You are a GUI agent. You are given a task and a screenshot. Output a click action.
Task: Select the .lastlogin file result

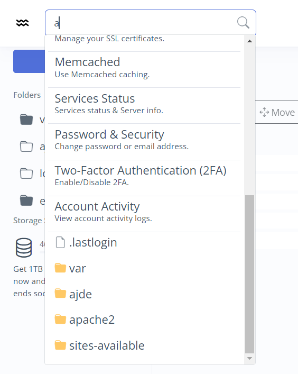click(x=144, y=243)
